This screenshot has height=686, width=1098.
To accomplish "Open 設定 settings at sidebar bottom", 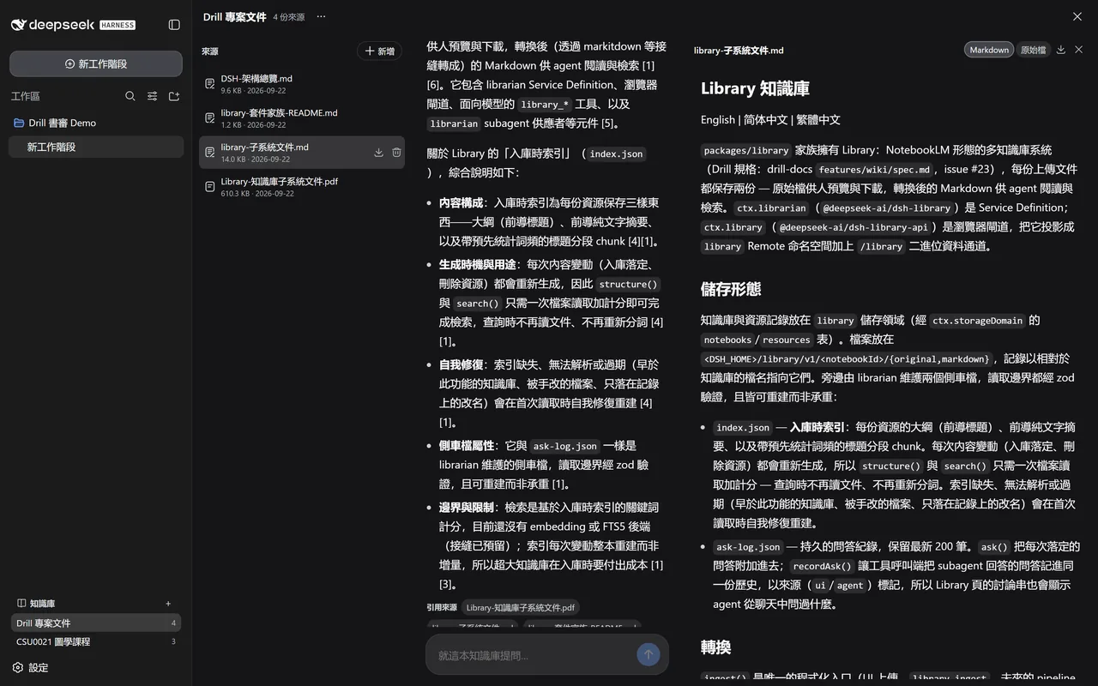I will [31, 667].
